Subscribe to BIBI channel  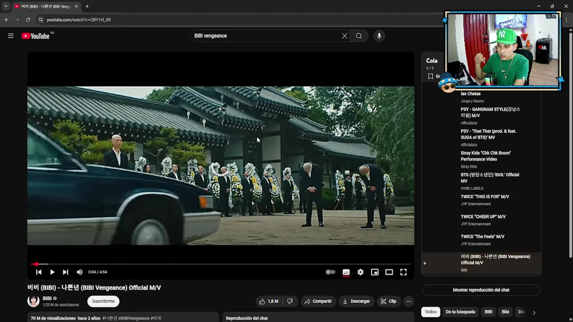[103, 301]
